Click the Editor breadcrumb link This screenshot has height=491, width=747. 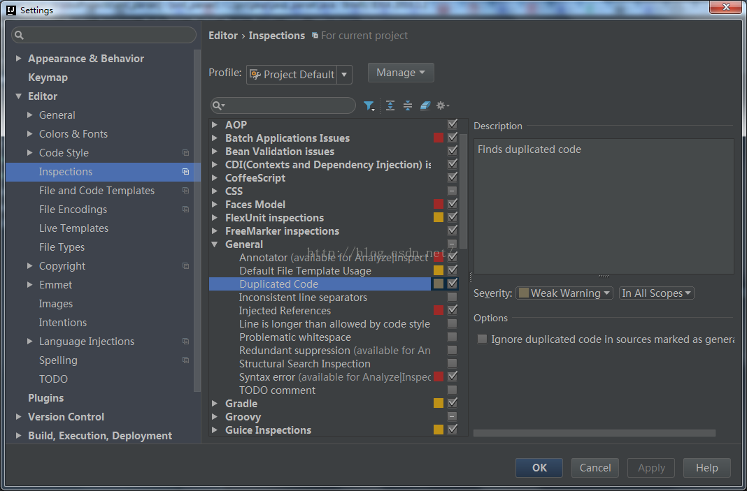coord(223,36)
